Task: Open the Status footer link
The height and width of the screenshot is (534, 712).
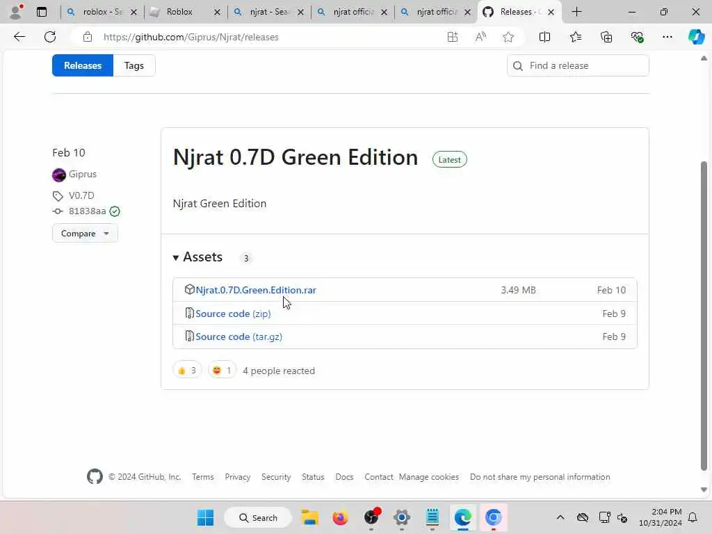Action: (313, 477)
